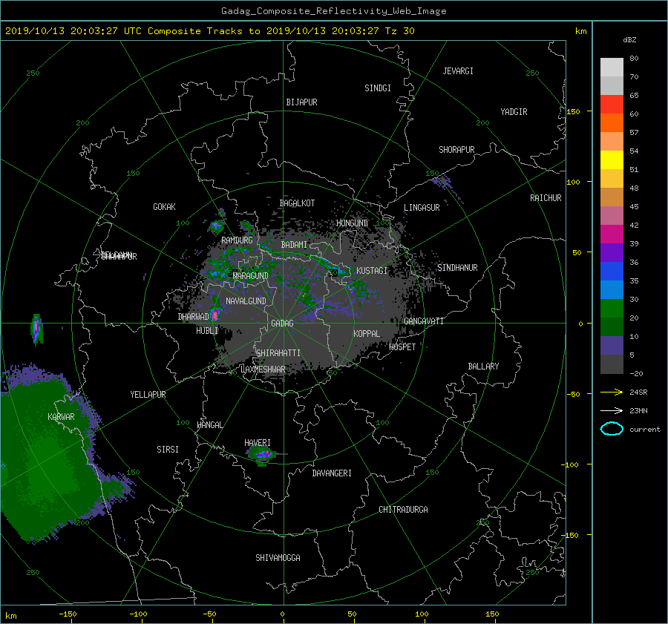Click the cyan current ellipse legend icon
The image size is (668, 624).
[612, 429]
